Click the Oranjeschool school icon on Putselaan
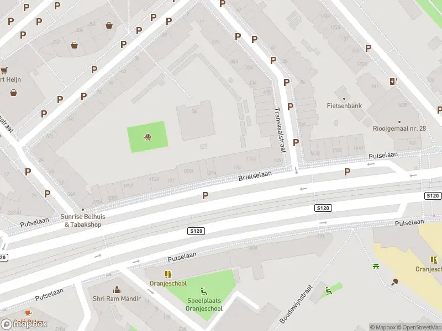 click(169, 274)
